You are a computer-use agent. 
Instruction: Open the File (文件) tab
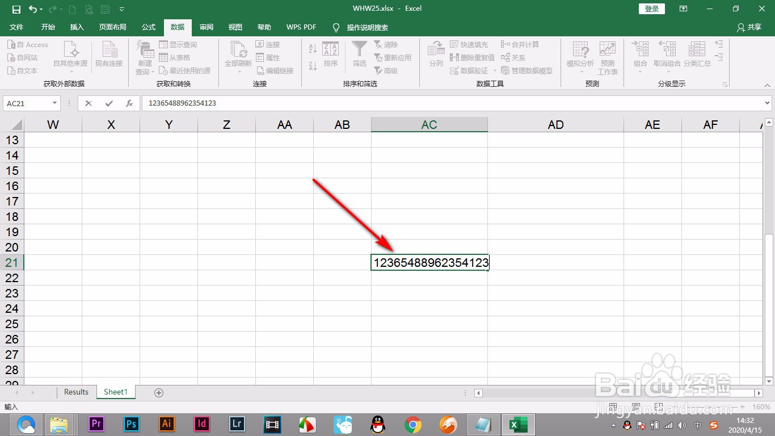point(17,27)
